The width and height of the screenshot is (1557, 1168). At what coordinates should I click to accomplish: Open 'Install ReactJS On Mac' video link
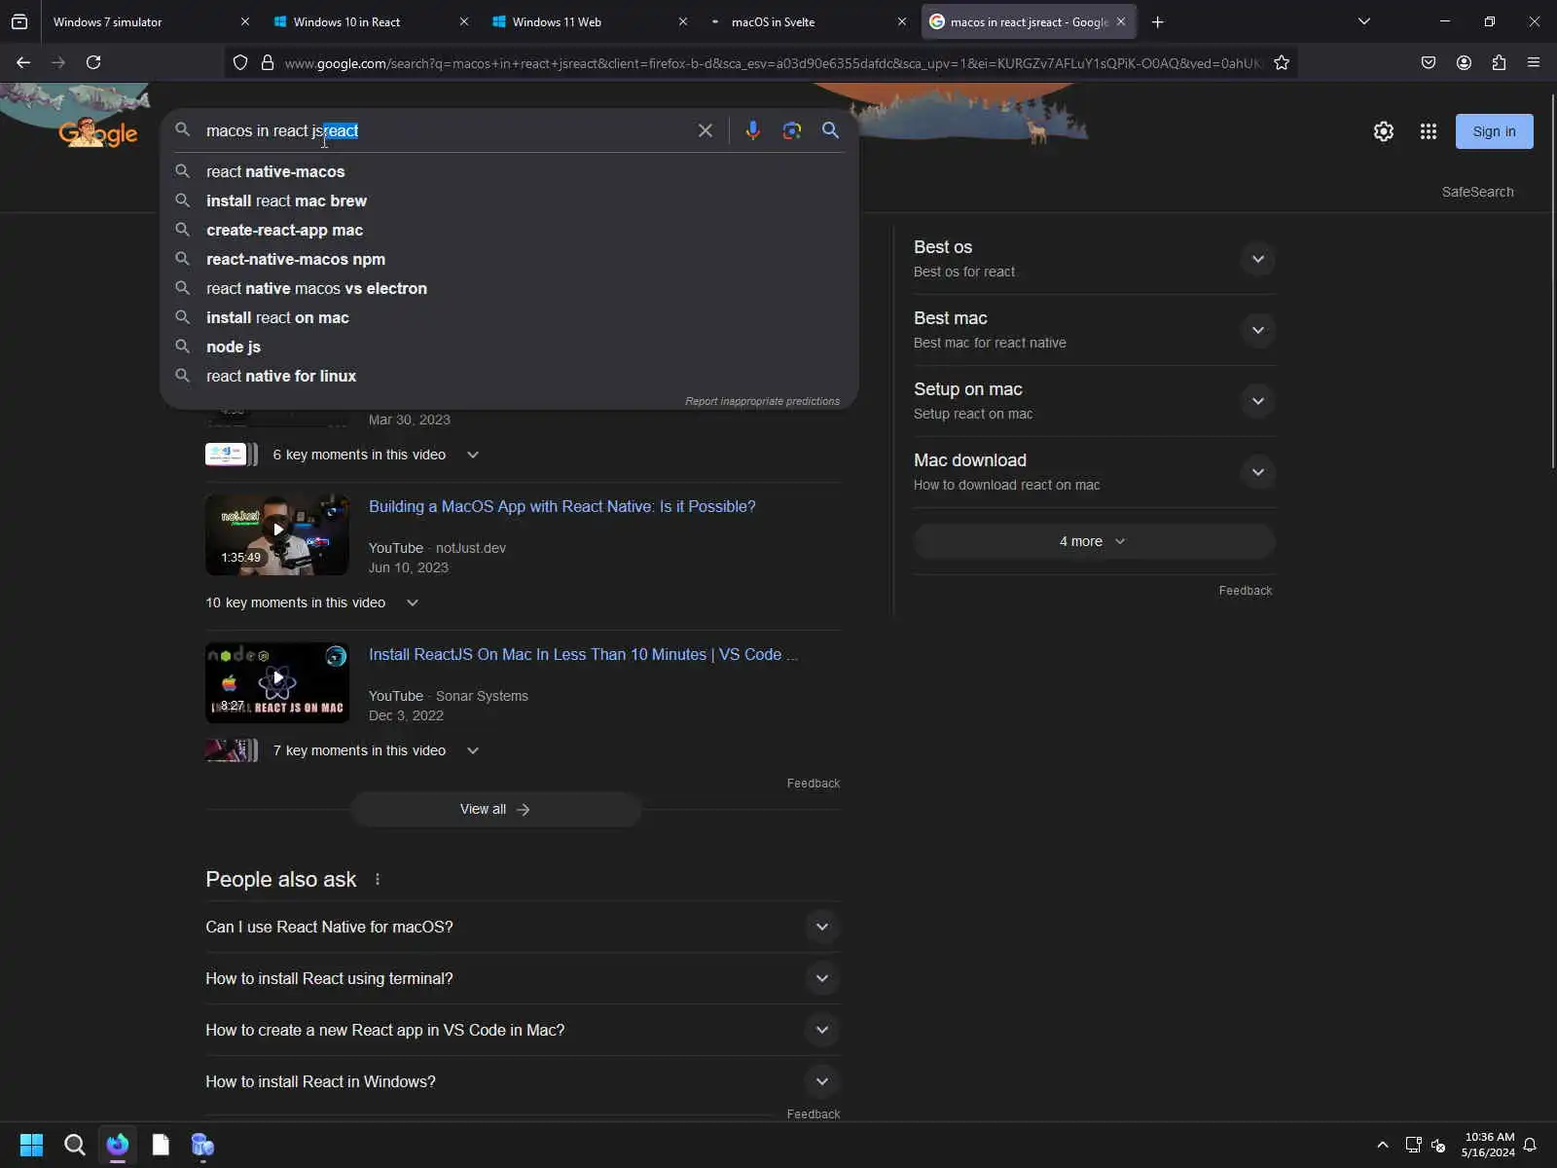(x=583, y=654)
